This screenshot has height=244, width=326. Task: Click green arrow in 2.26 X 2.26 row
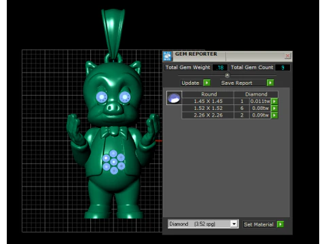point(274,115)
